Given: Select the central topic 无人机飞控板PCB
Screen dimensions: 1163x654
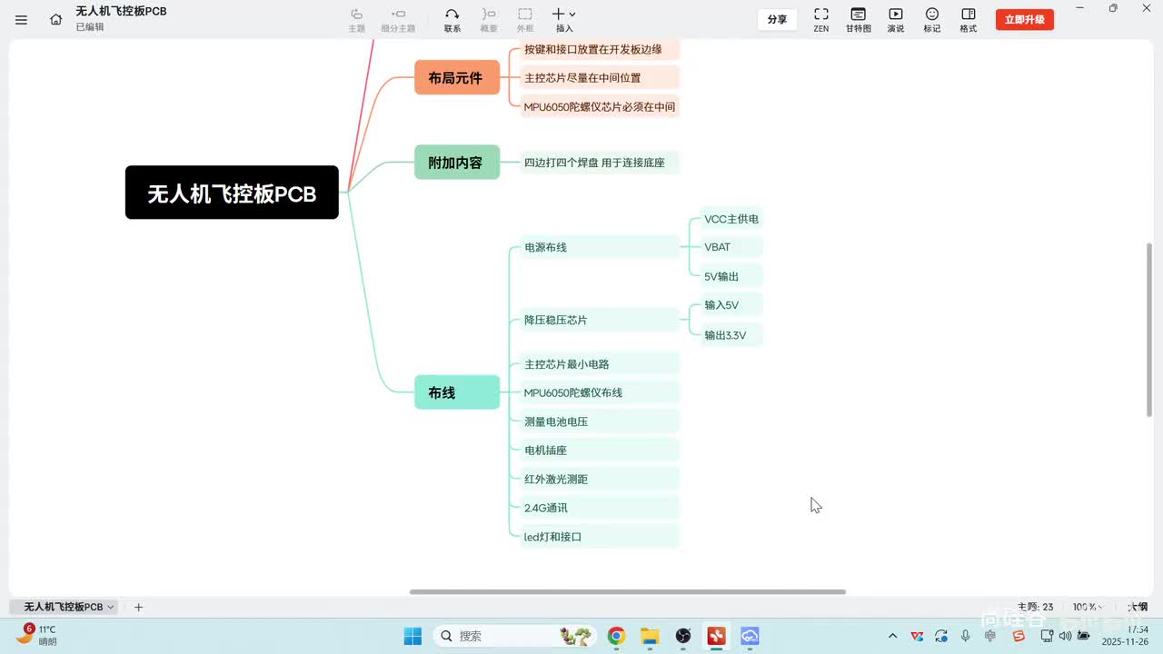Looking at the screenshot, I should 232,193.
